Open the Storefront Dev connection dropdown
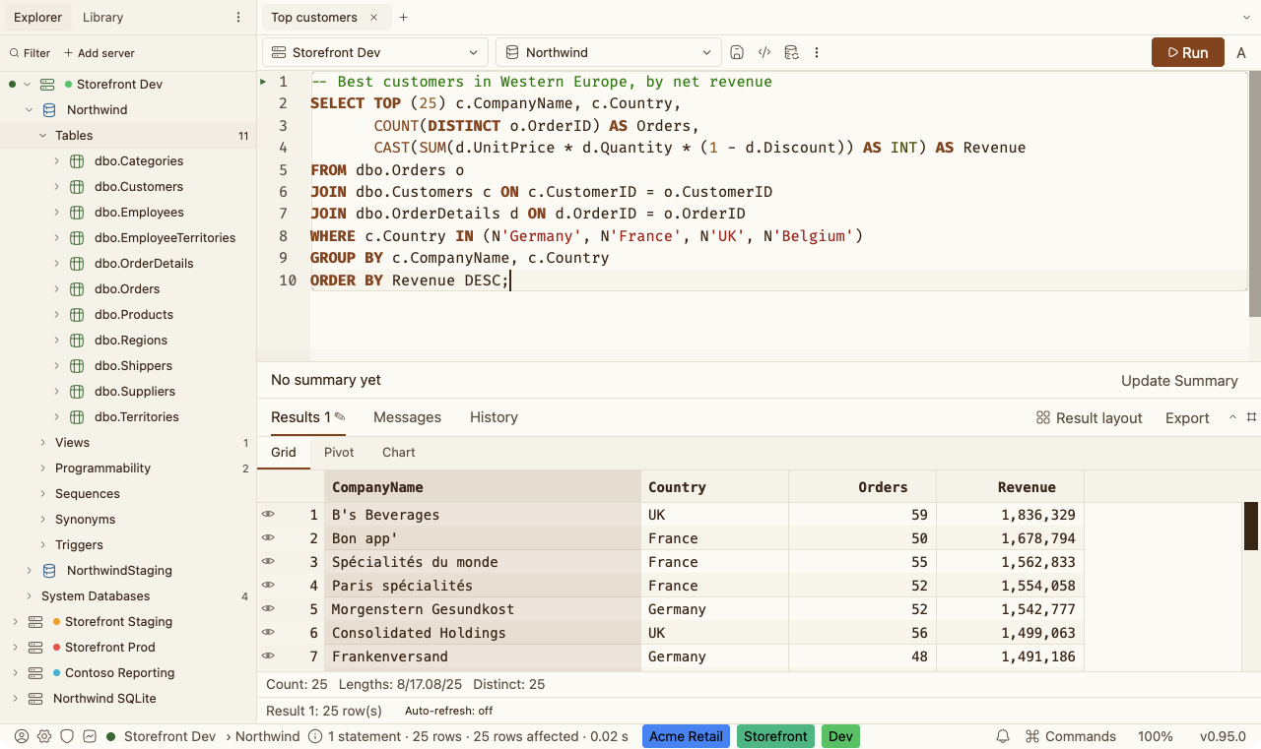Viewport: 1261px width, 749px height. (x=375, y=52)
